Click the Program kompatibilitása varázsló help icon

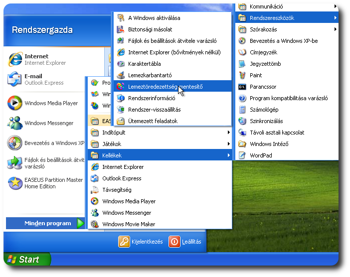242,98
